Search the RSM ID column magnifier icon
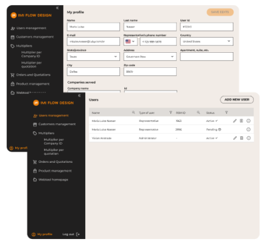 pyautogui.click(x=198, y=113)
